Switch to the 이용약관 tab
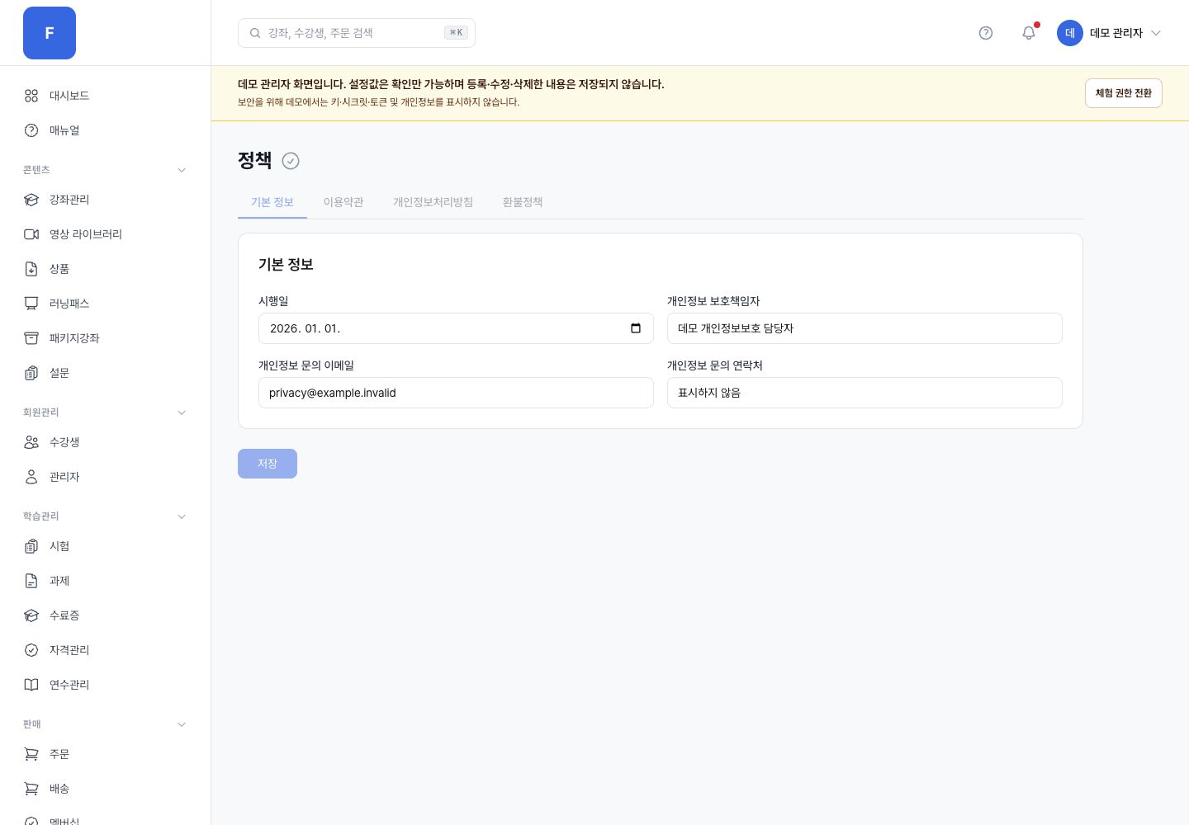Screen dimensions: 1189x825 [x=343, y=202]
